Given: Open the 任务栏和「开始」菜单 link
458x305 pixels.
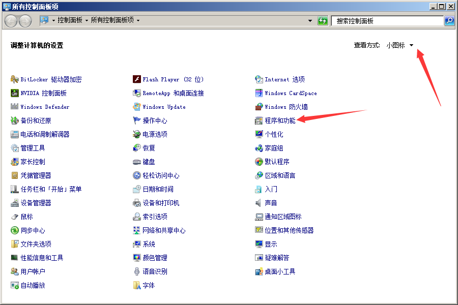Looking at the screenshot, I should click(x=51, y=189).
